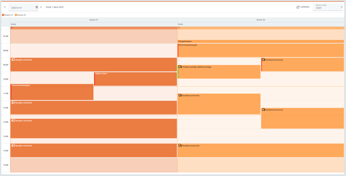The height and width of the screenshot is (176, 346).
Task: Open the Odbiór śmieci event
Action: click(135, 79)
